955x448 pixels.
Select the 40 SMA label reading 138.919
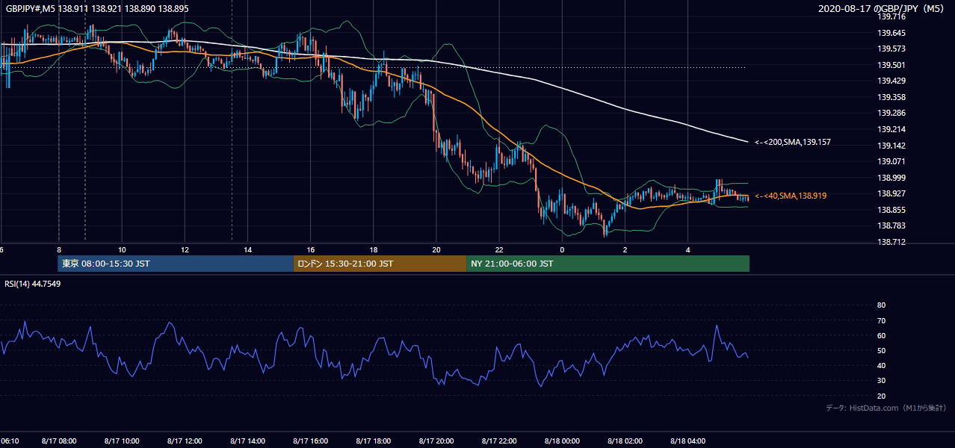[x=791, y=196]
